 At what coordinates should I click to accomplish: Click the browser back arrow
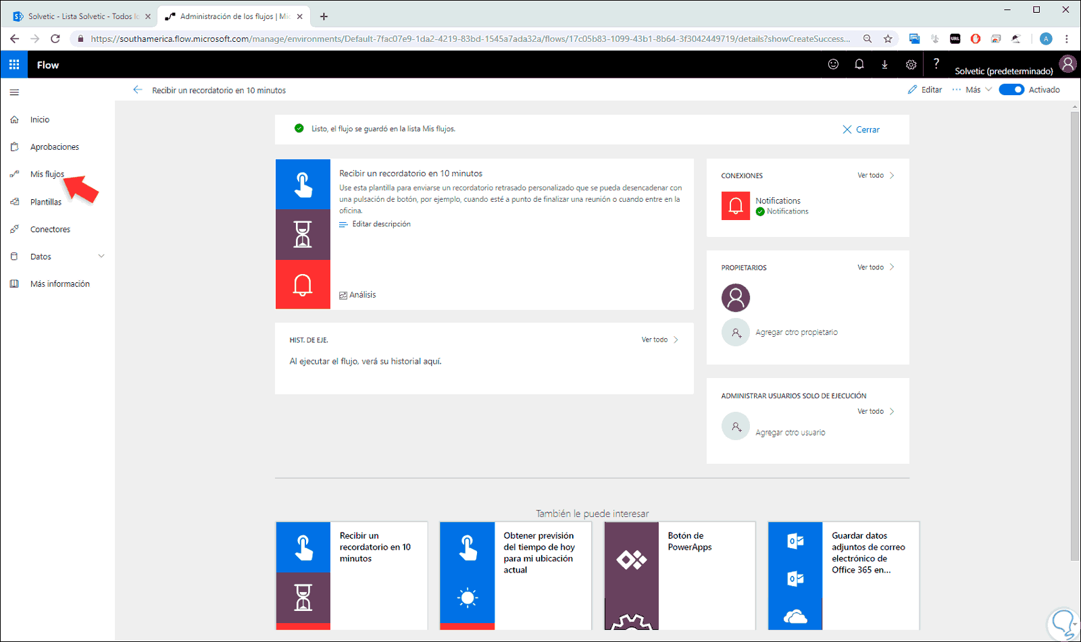pyautogui.click(x=15, y=38)
